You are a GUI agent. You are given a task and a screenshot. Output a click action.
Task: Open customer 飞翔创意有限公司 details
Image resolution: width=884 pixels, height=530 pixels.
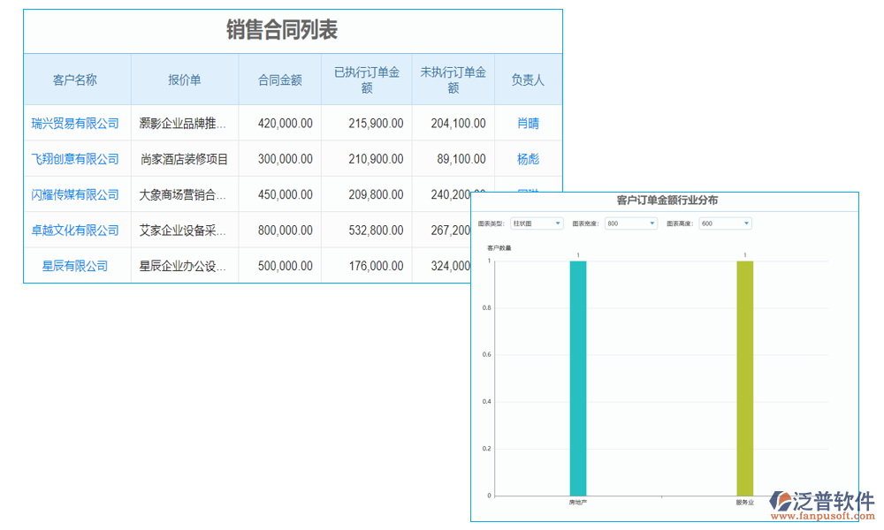tap(76, 159)
